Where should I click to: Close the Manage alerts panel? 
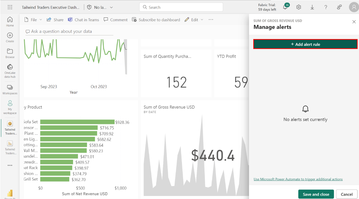pos(354,22)
